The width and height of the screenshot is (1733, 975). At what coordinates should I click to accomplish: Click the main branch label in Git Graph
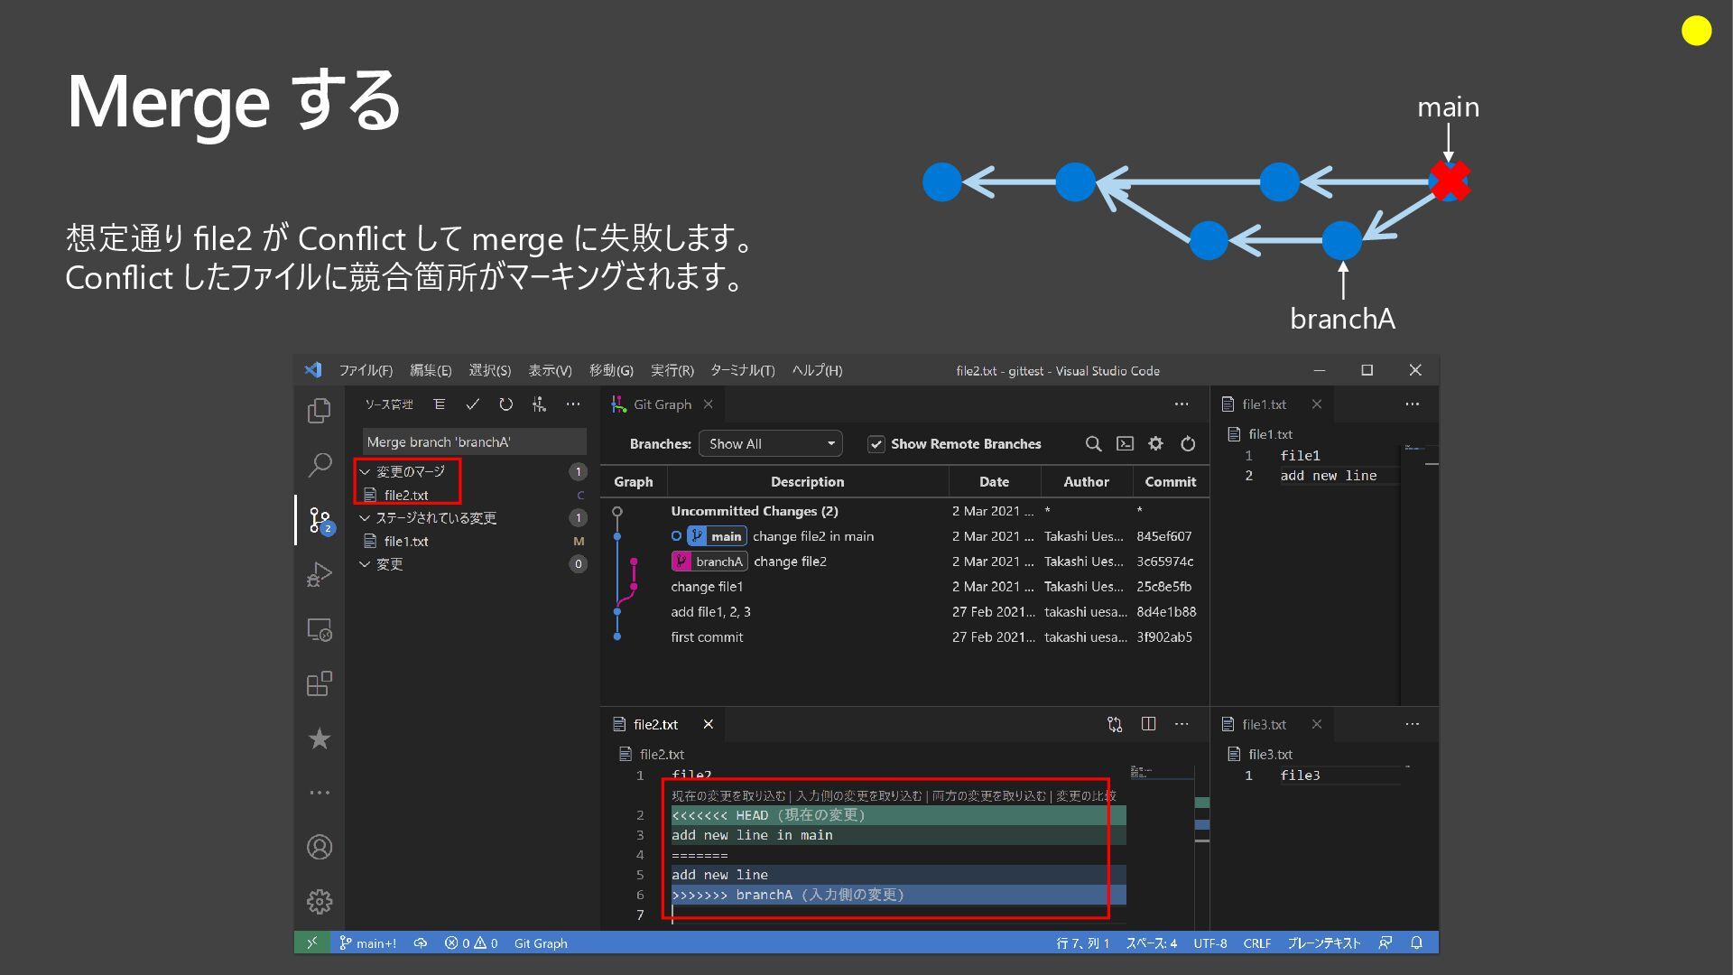[725, 536]
